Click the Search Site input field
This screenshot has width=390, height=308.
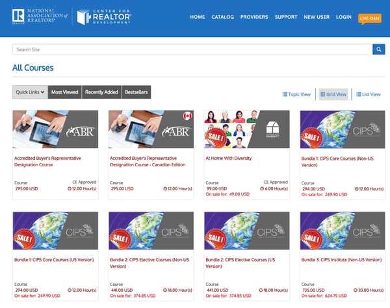pos(192,49)
